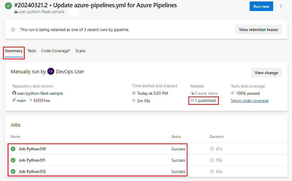The width and height of the screenshot is (292, 181).
Task: Click the test result icon beside 100% passed
Action: 232,93
